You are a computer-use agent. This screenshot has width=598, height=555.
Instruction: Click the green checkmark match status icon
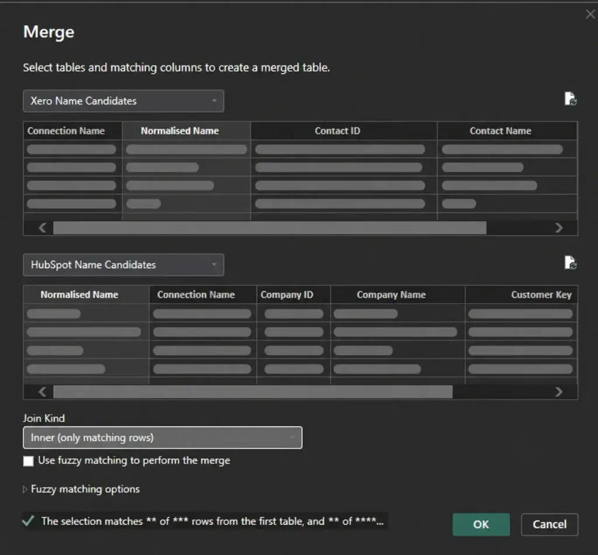pos(29,521)
